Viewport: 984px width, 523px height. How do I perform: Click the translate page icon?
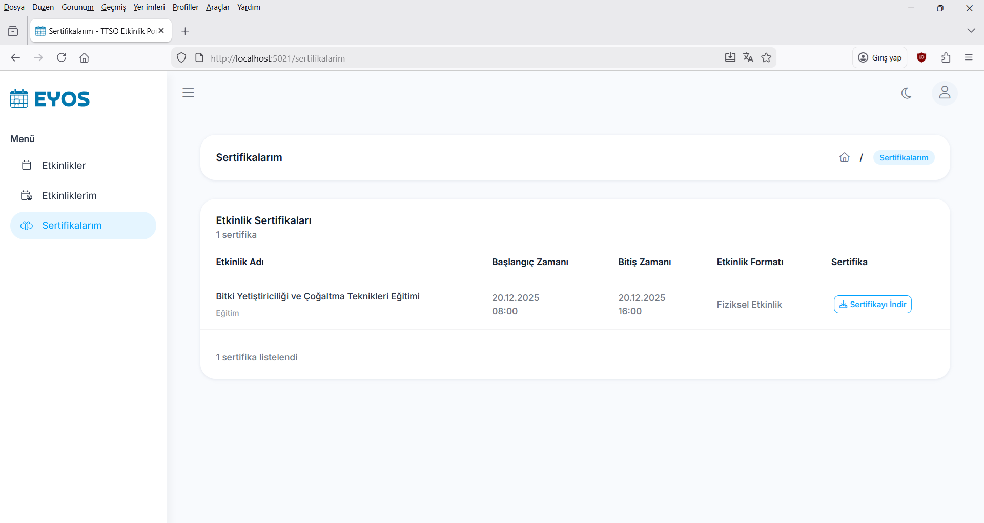[748, 58]
